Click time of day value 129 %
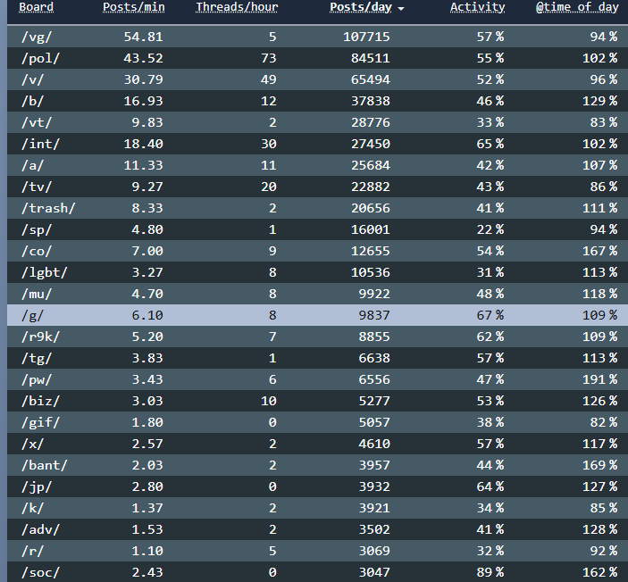Image resolution: width=628 pixels, height=582 pixels. pos(599,101)
